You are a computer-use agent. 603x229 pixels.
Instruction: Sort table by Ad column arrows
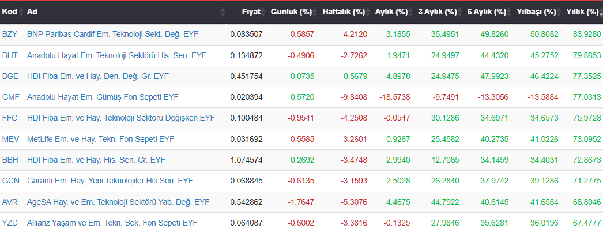click(x=223, y=12)
